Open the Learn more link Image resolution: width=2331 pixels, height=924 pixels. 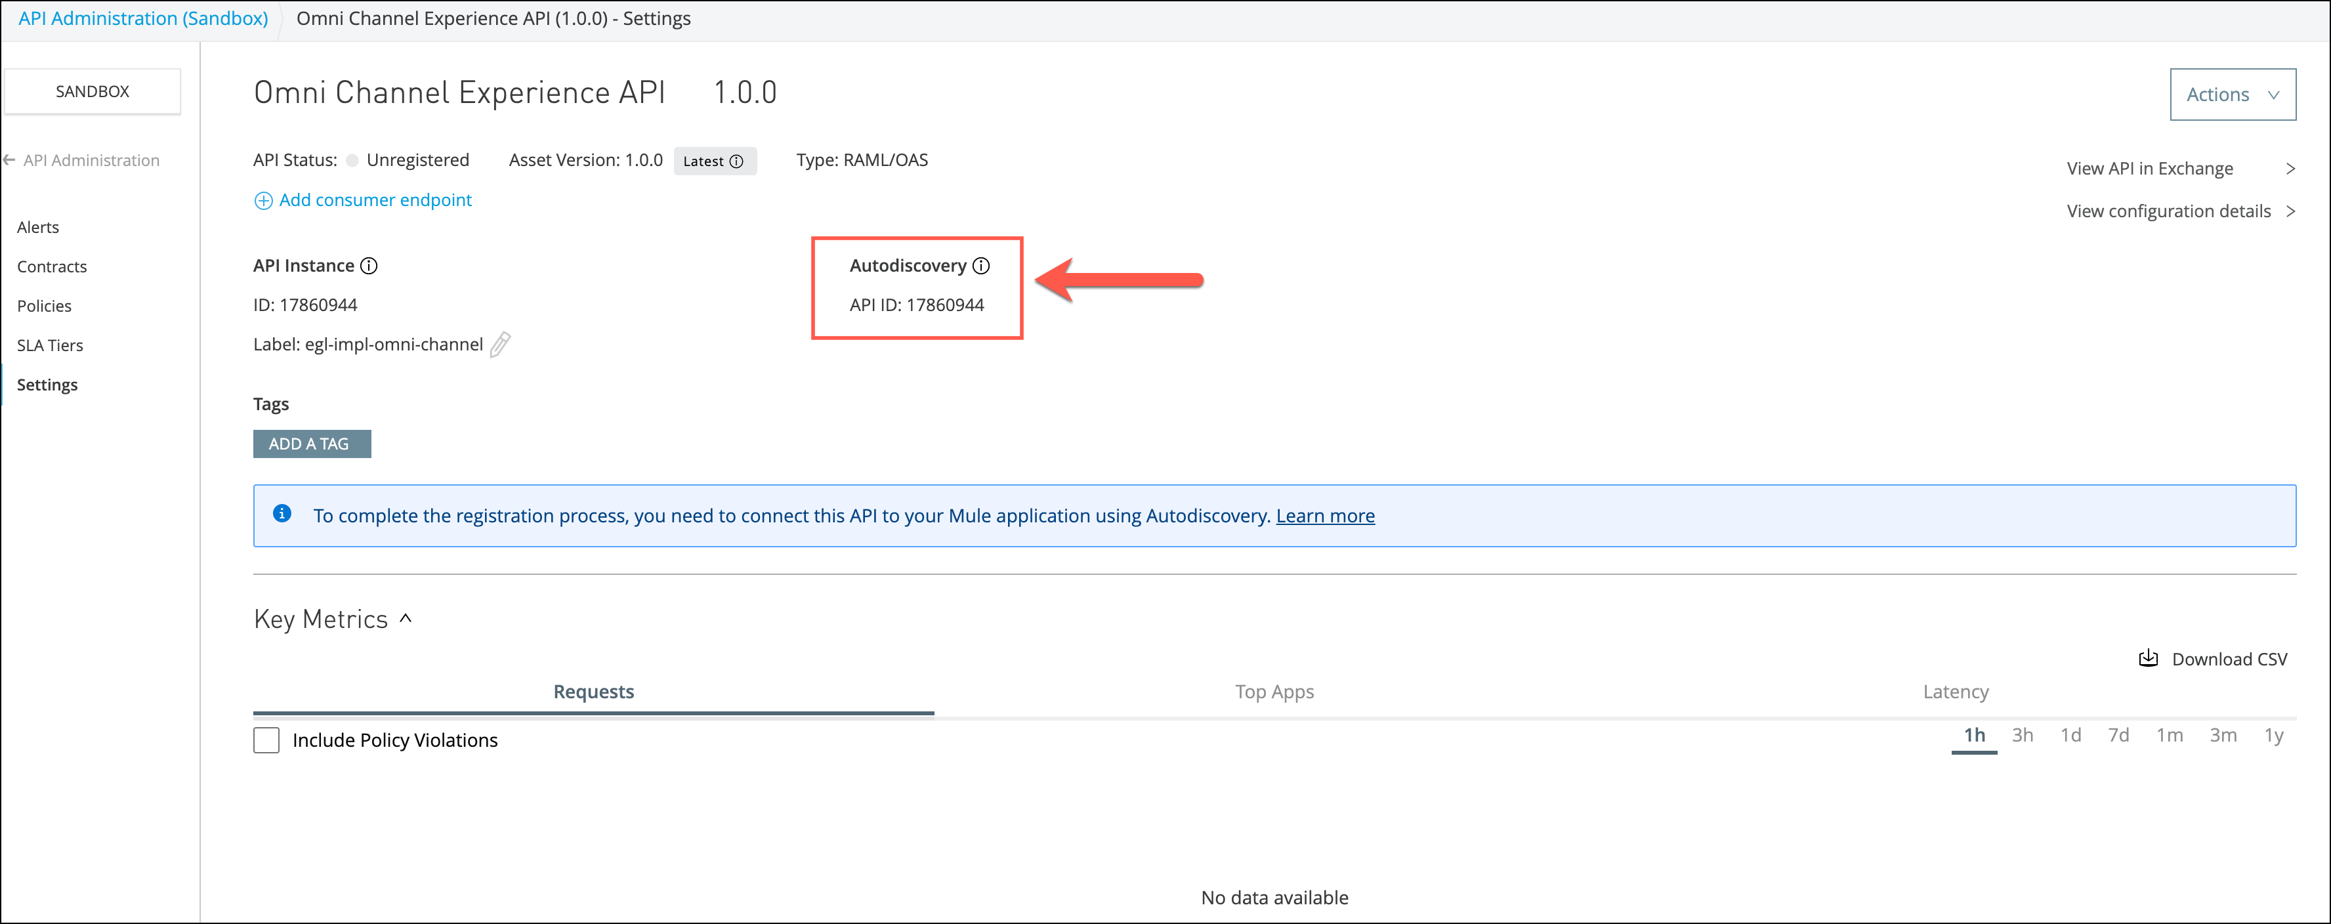coord(1325,516)
